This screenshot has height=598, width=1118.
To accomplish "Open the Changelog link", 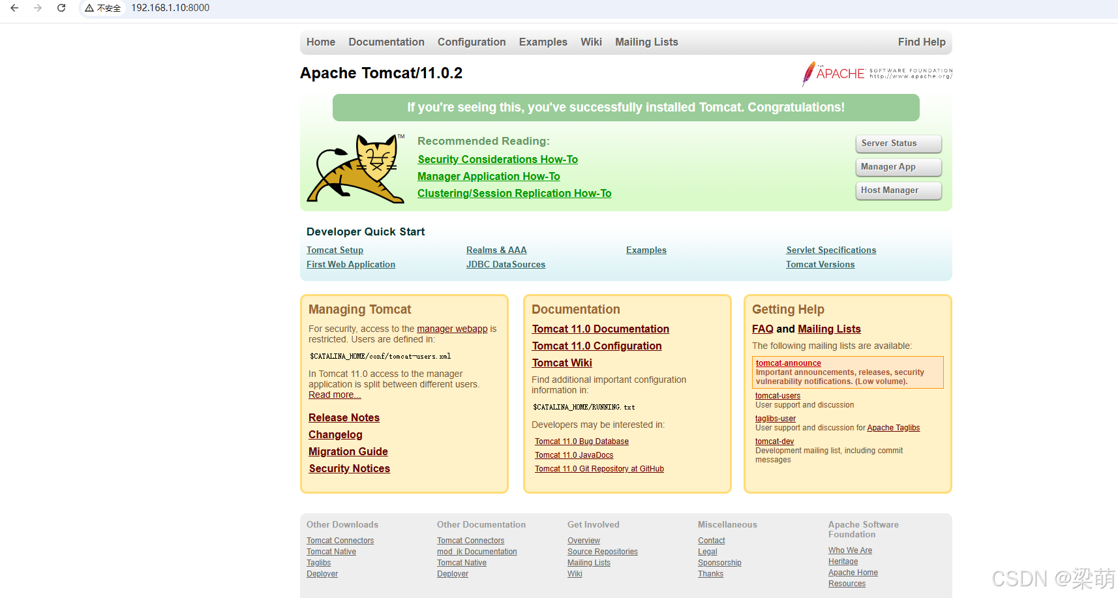I will tap(335, 434).
